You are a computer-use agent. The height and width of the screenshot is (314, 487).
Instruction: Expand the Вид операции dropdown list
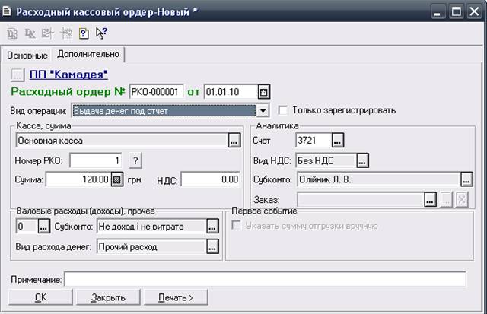[263, 111]
